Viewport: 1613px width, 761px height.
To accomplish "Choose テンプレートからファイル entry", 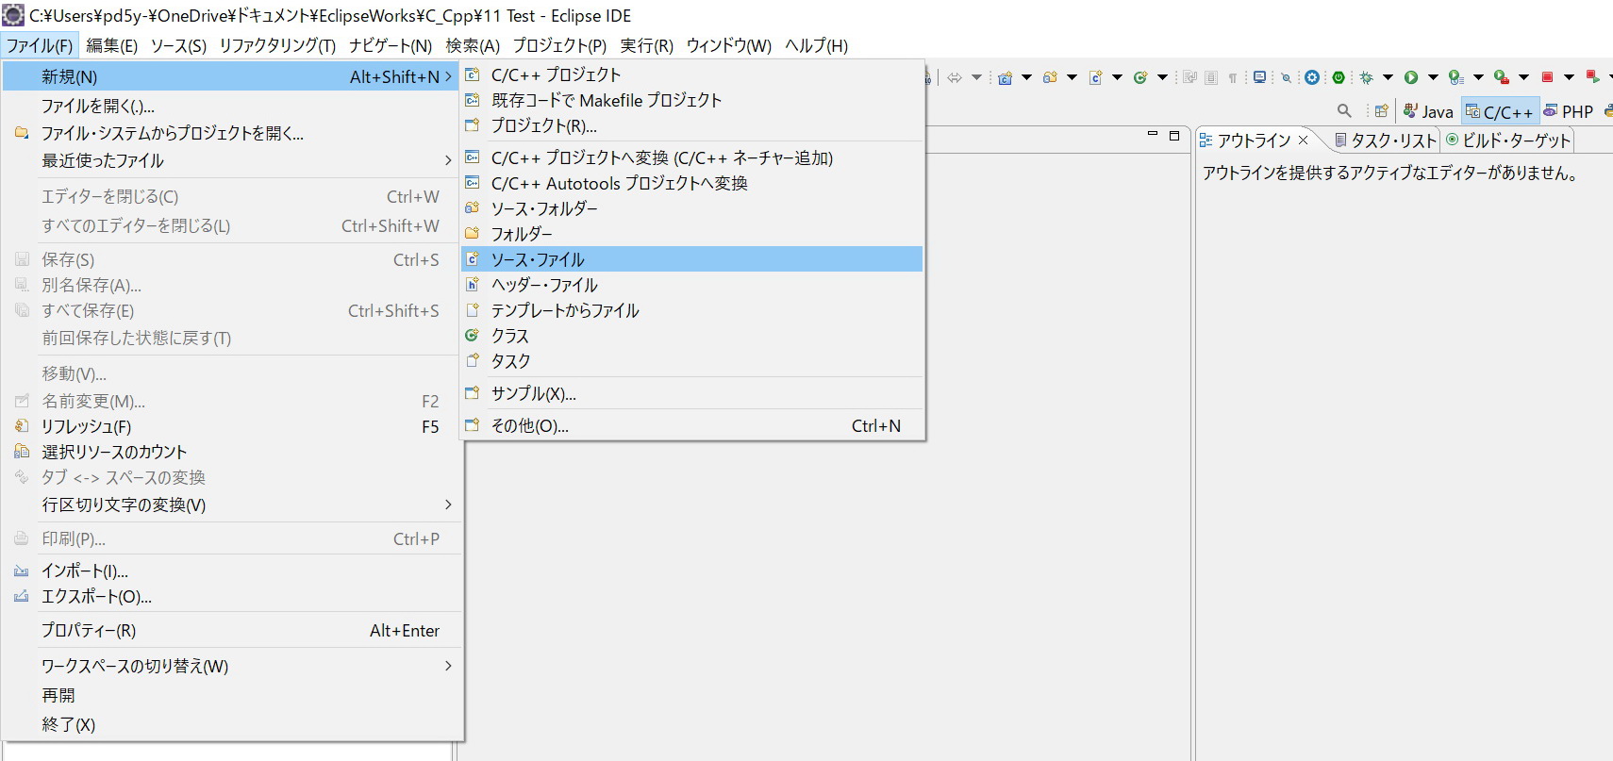I will 691,310.
